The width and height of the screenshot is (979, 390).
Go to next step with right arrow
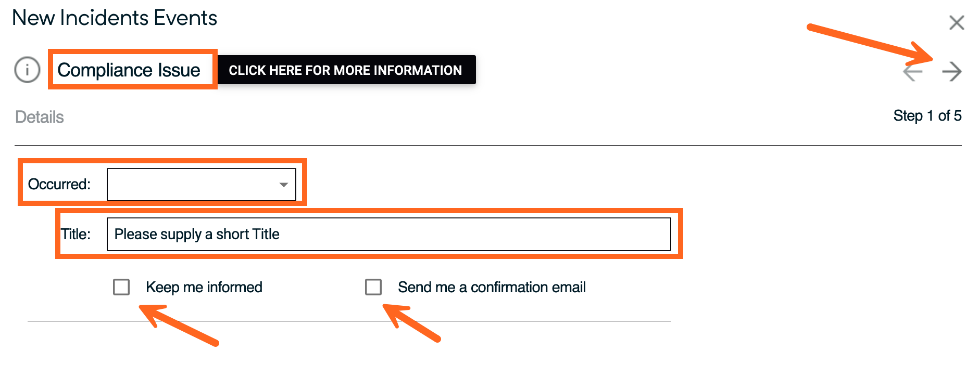tap(951, 72)
